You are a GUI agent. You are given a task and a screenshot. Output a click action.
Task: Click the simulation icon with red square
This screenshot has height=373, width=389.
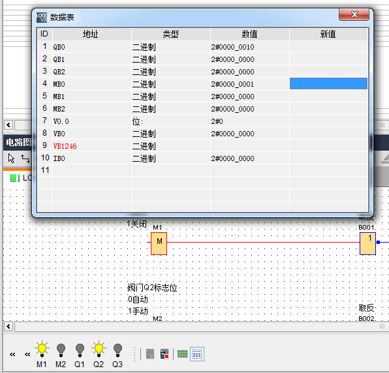click(164, 354)
